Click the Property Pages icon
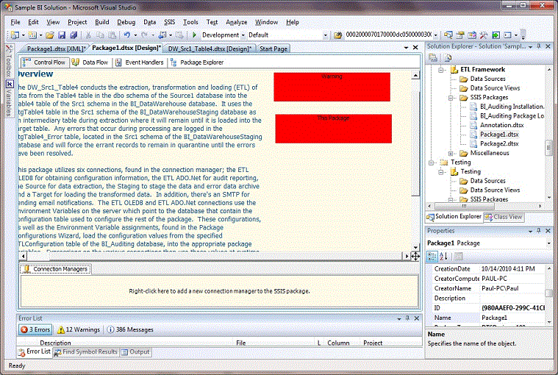The width and height of the screenshot is (558, 375). point(458,256)
